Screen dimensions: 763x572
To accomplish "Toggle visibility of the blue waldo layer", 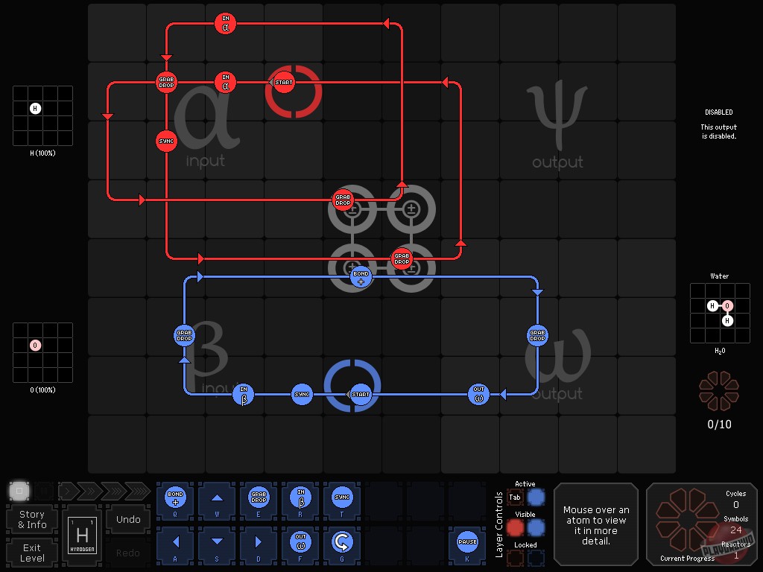I will tap(536, 527).
